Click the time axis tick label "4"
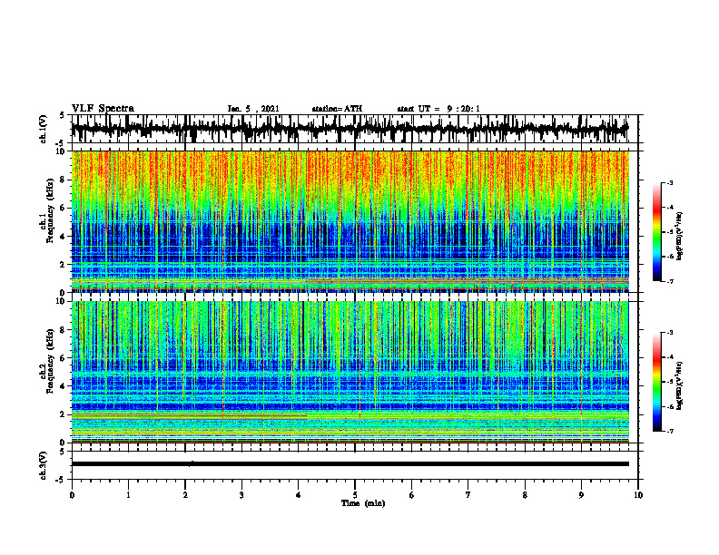The height and width of the screenshot is (555, 719). tap(299, 495)
